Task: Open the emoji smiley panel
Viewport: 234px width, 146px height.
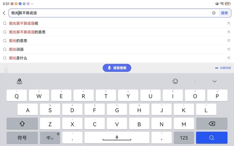Action: [x=175, y=81]
